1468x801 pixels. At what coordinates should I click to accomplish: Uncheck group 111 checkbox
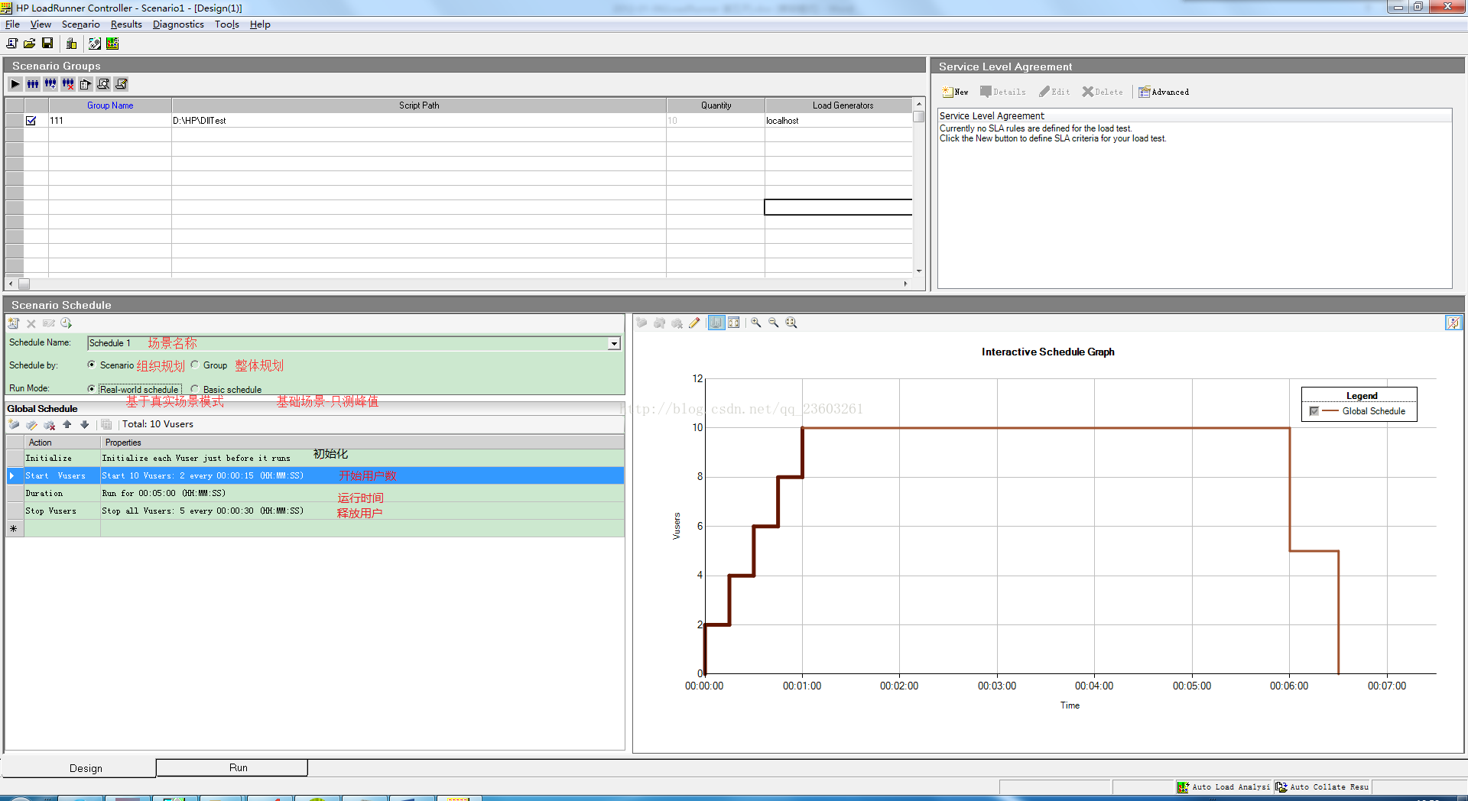31,121
